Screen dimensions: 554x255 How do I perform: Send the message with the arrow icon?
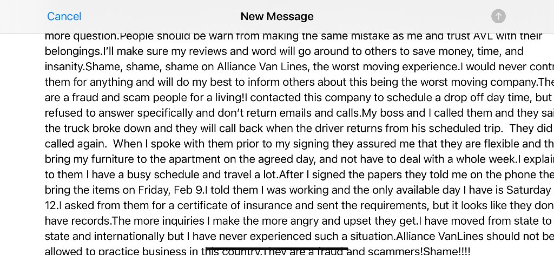[x=498, y=16]
